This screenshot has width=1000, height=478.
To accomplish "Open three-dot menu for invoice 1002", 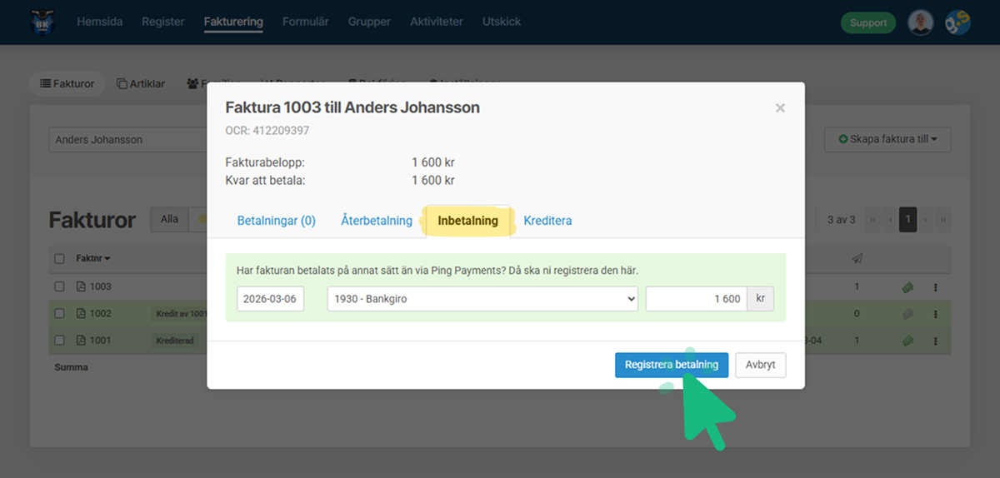I will [x=935, y=314].
